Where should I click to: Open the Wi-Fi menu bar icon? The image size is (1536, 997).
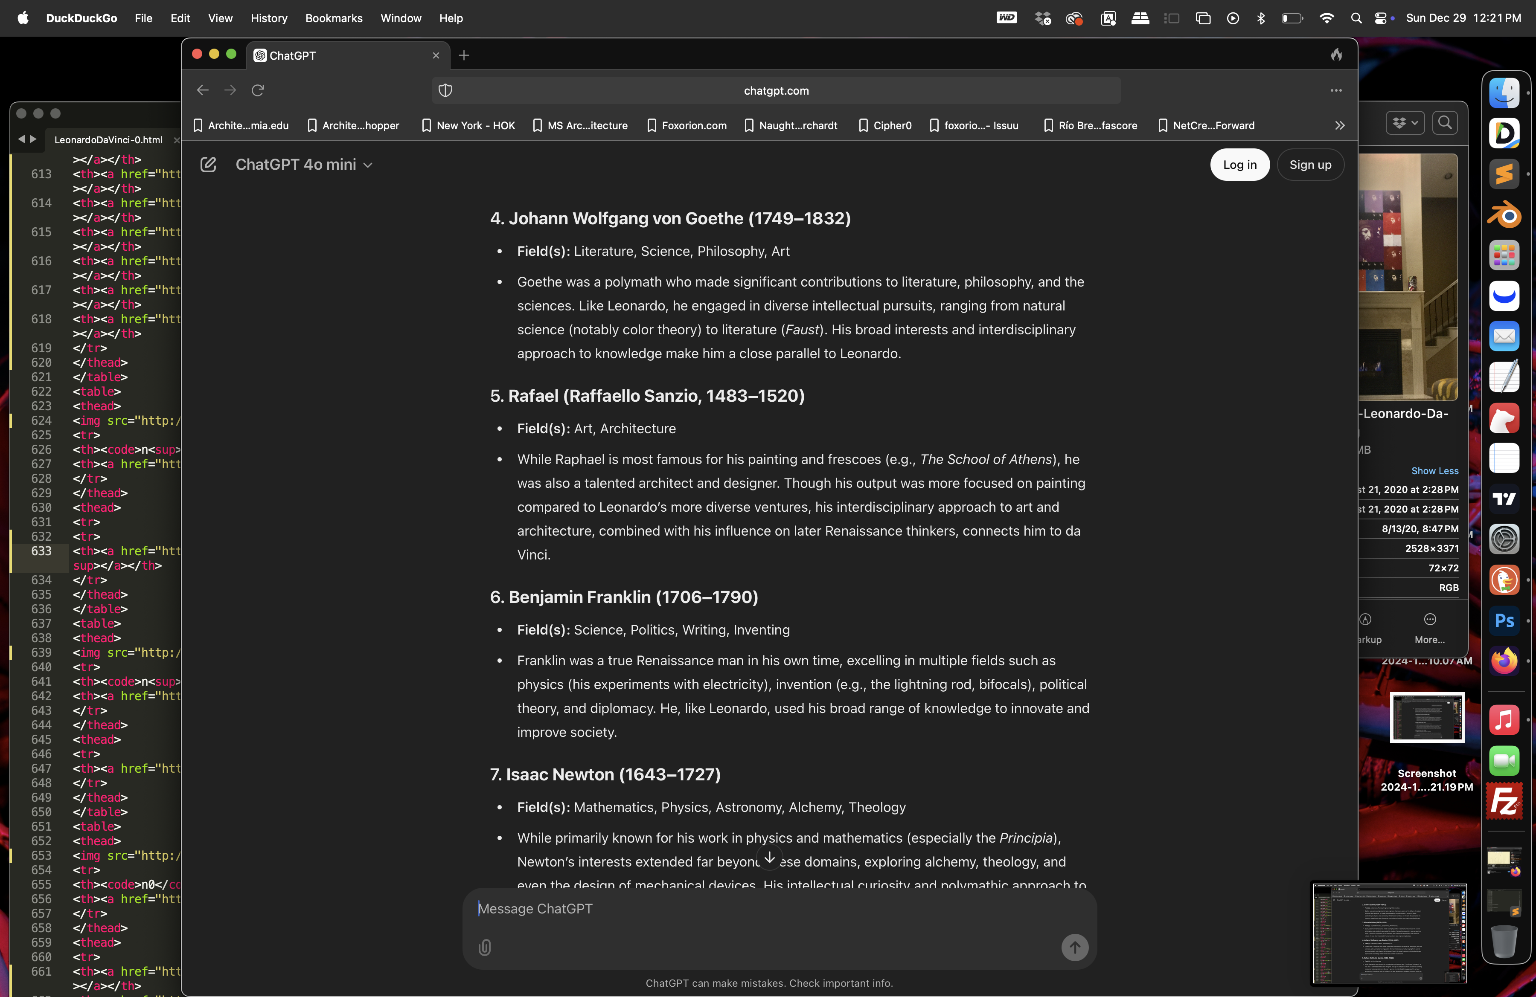pyautogui.click(x=1327, y=18)
